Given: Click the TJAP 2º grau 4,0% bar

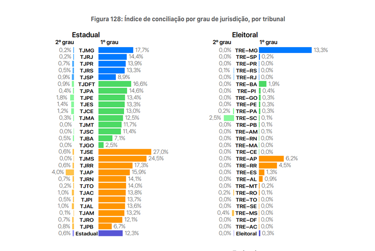Looking at the screenshot, I should (x=70, y=172).
